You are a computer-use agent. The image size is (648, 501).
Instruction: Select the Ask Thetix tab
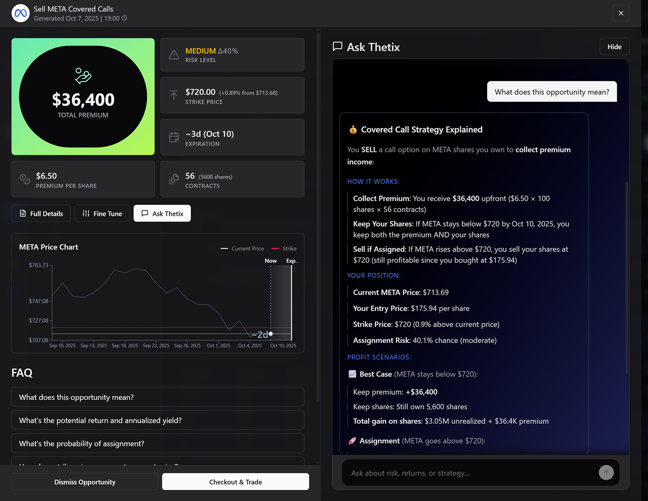(162, 213)
